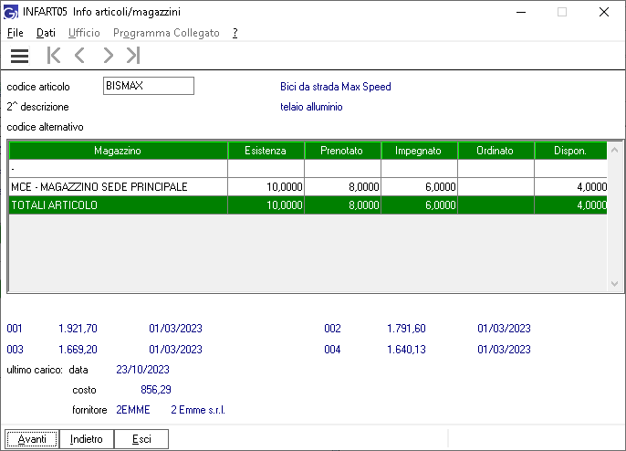
Task: Click the Ordinato column header
Action: point(495,151)
